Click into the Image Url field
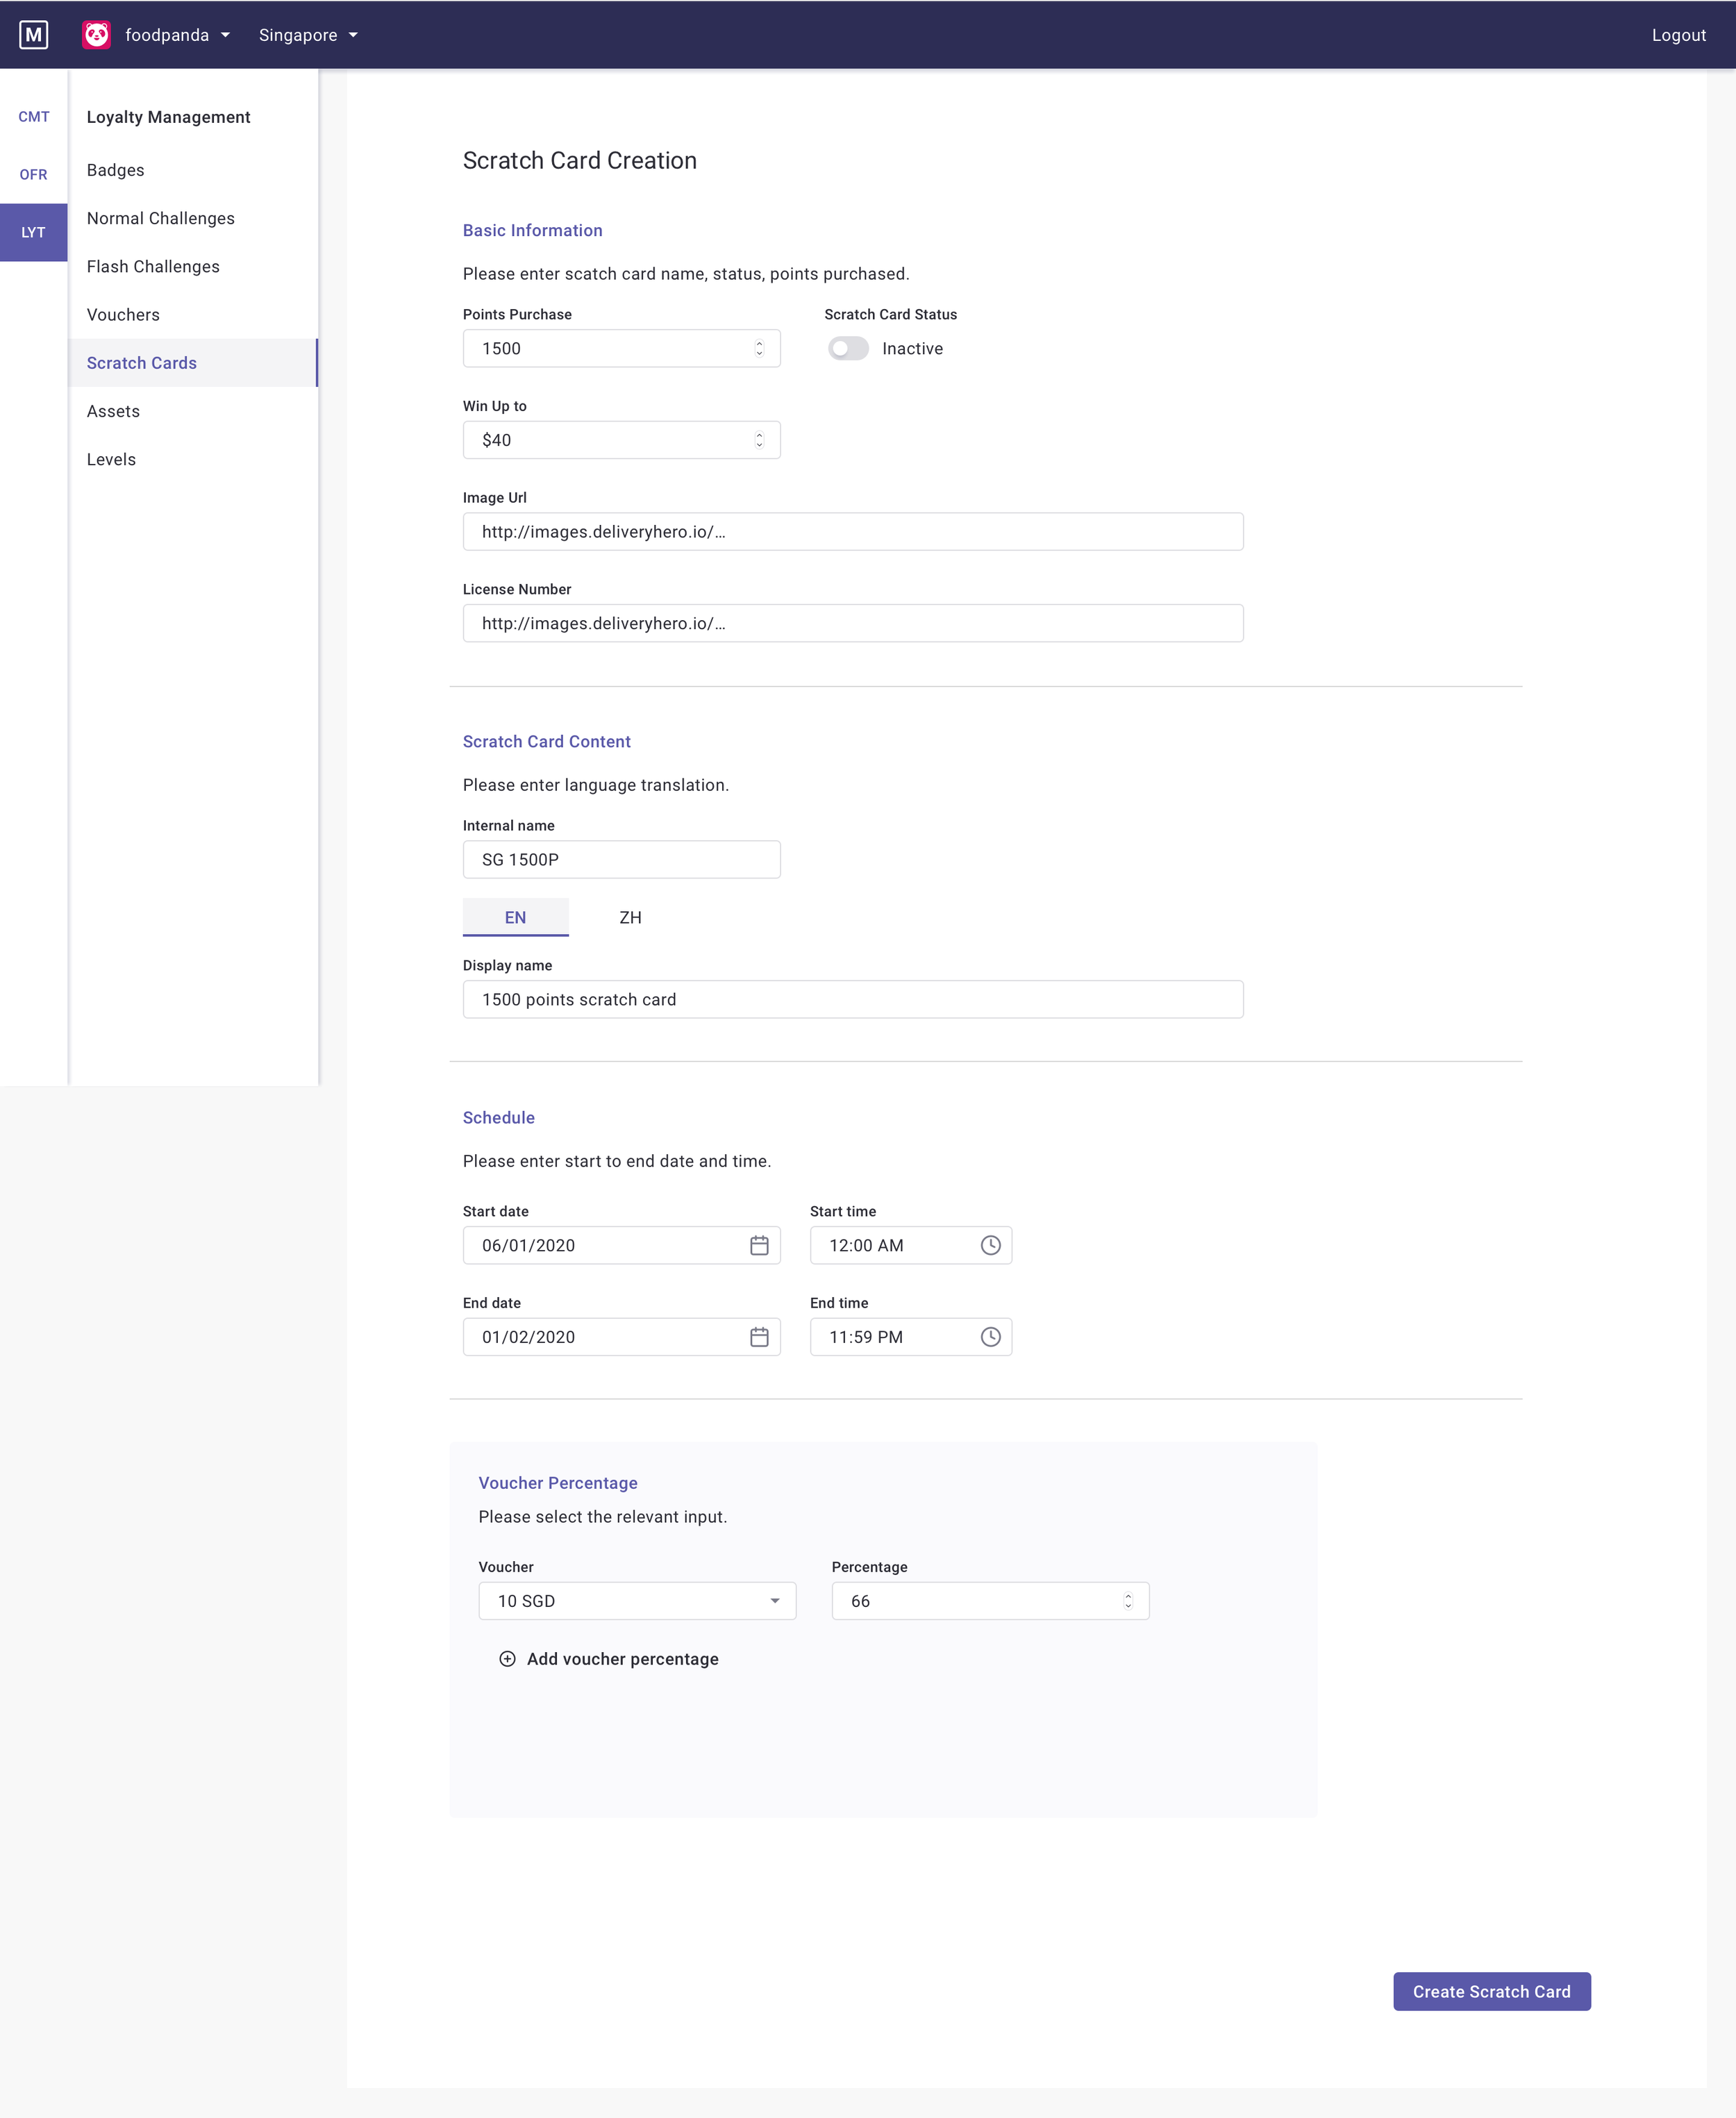Image resolution: width=1736 pixels, height=2118 pixels. pos(852,532)
